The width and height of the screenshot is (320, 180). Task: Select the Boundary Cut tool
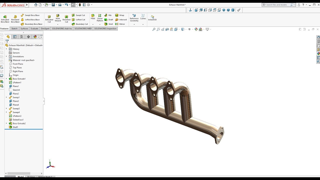[x=80, y=24]
